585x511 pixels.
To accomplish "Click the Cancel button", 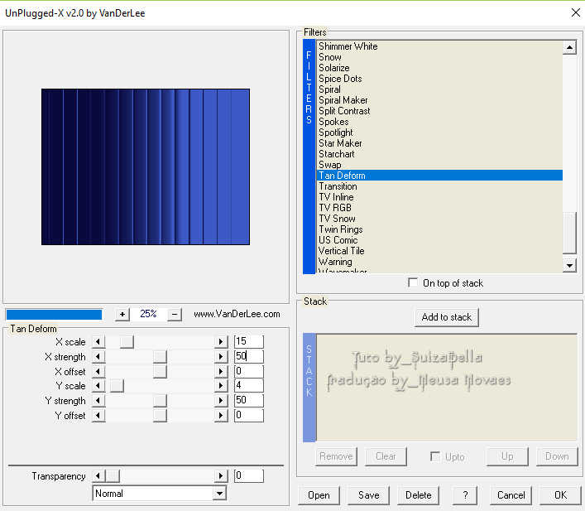I will (x=511, y=495).
